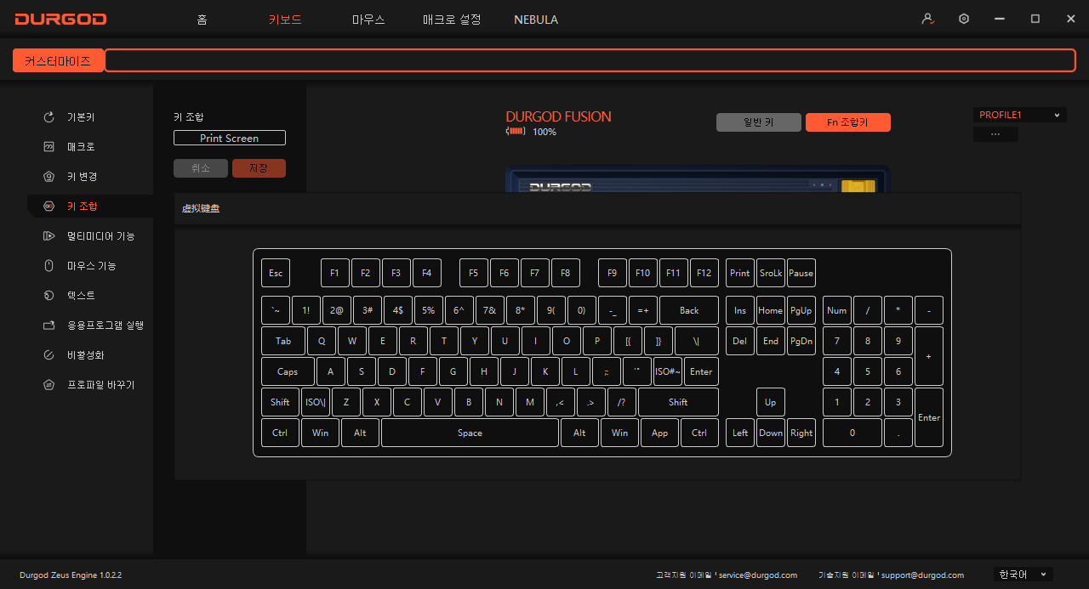
Task: Open the NEBULA tab
Action: point(536,20)
